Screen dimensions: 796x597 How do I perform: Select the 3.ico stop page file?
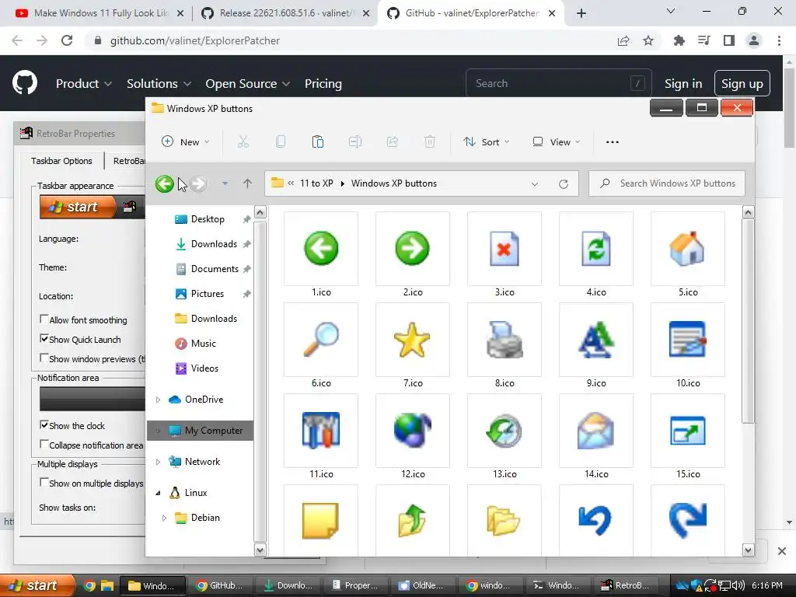tap(504, 255)
